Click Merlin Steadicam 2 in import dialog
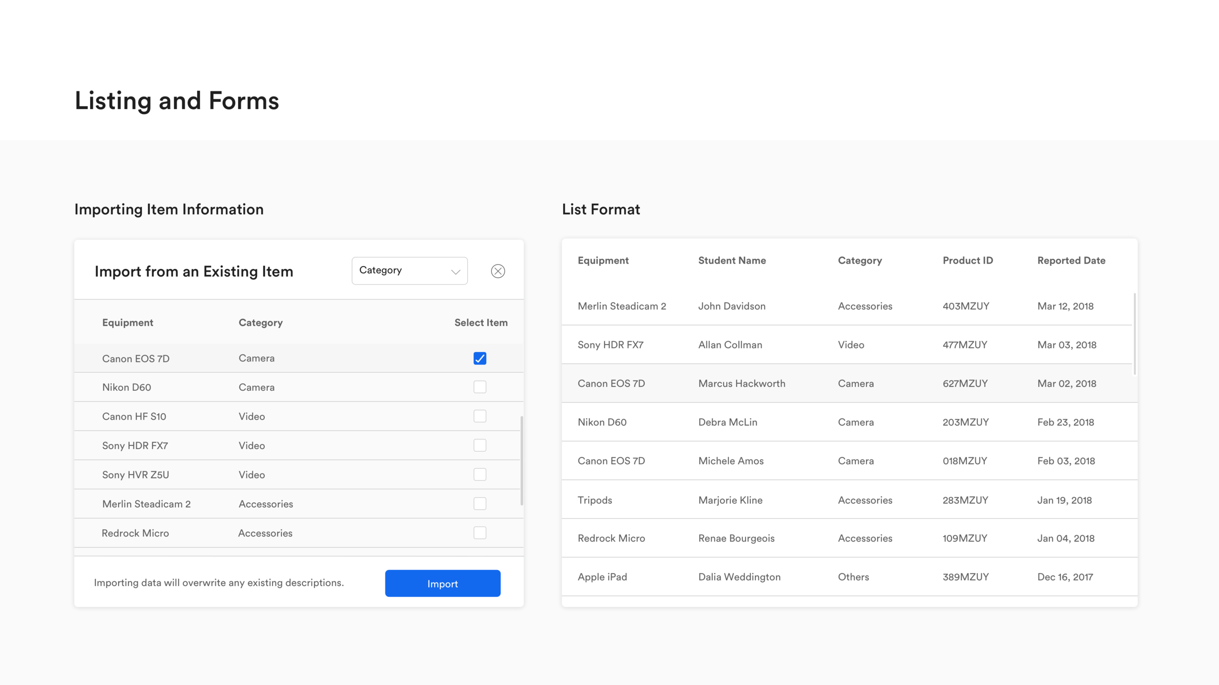The height and width of the screenshot is (685, 1219). (146, 504)
